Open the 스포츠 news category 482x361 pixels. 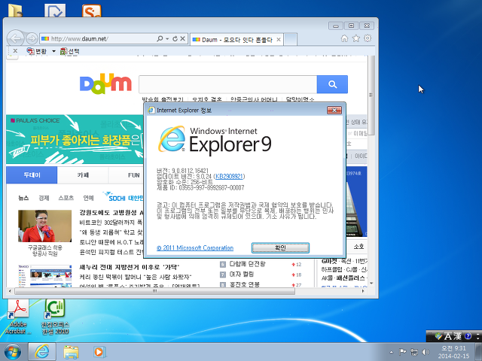click(66, 198)
